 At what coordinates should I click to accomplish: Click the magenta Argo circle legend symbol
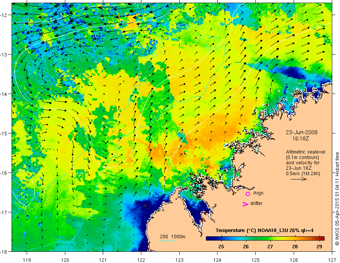(x=248, y=194)
